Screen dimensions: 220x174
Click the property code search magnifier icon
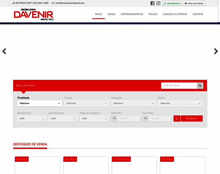tap(200, 86)
